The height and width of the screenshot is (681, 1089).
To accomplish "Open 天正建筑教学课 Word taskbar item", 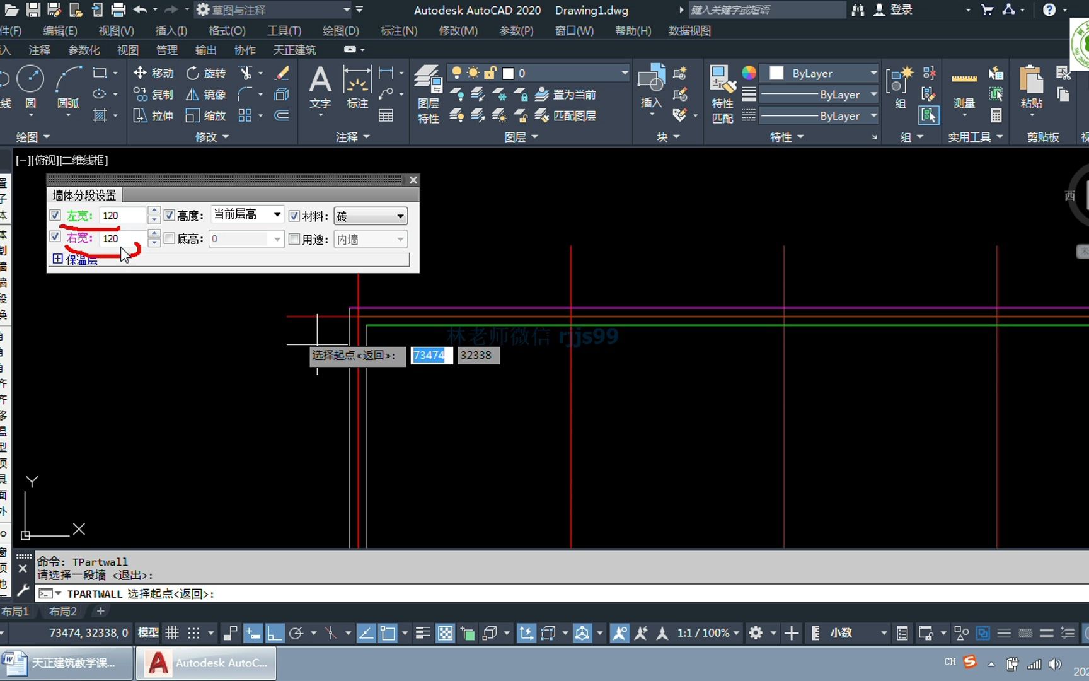I will [67, 663].
